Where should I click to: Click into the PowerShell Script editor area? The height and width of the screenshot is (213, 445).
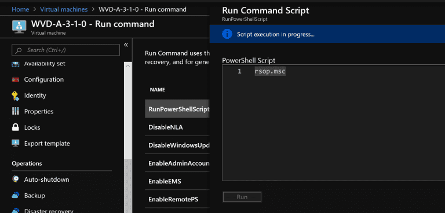(x=334, y=123)
